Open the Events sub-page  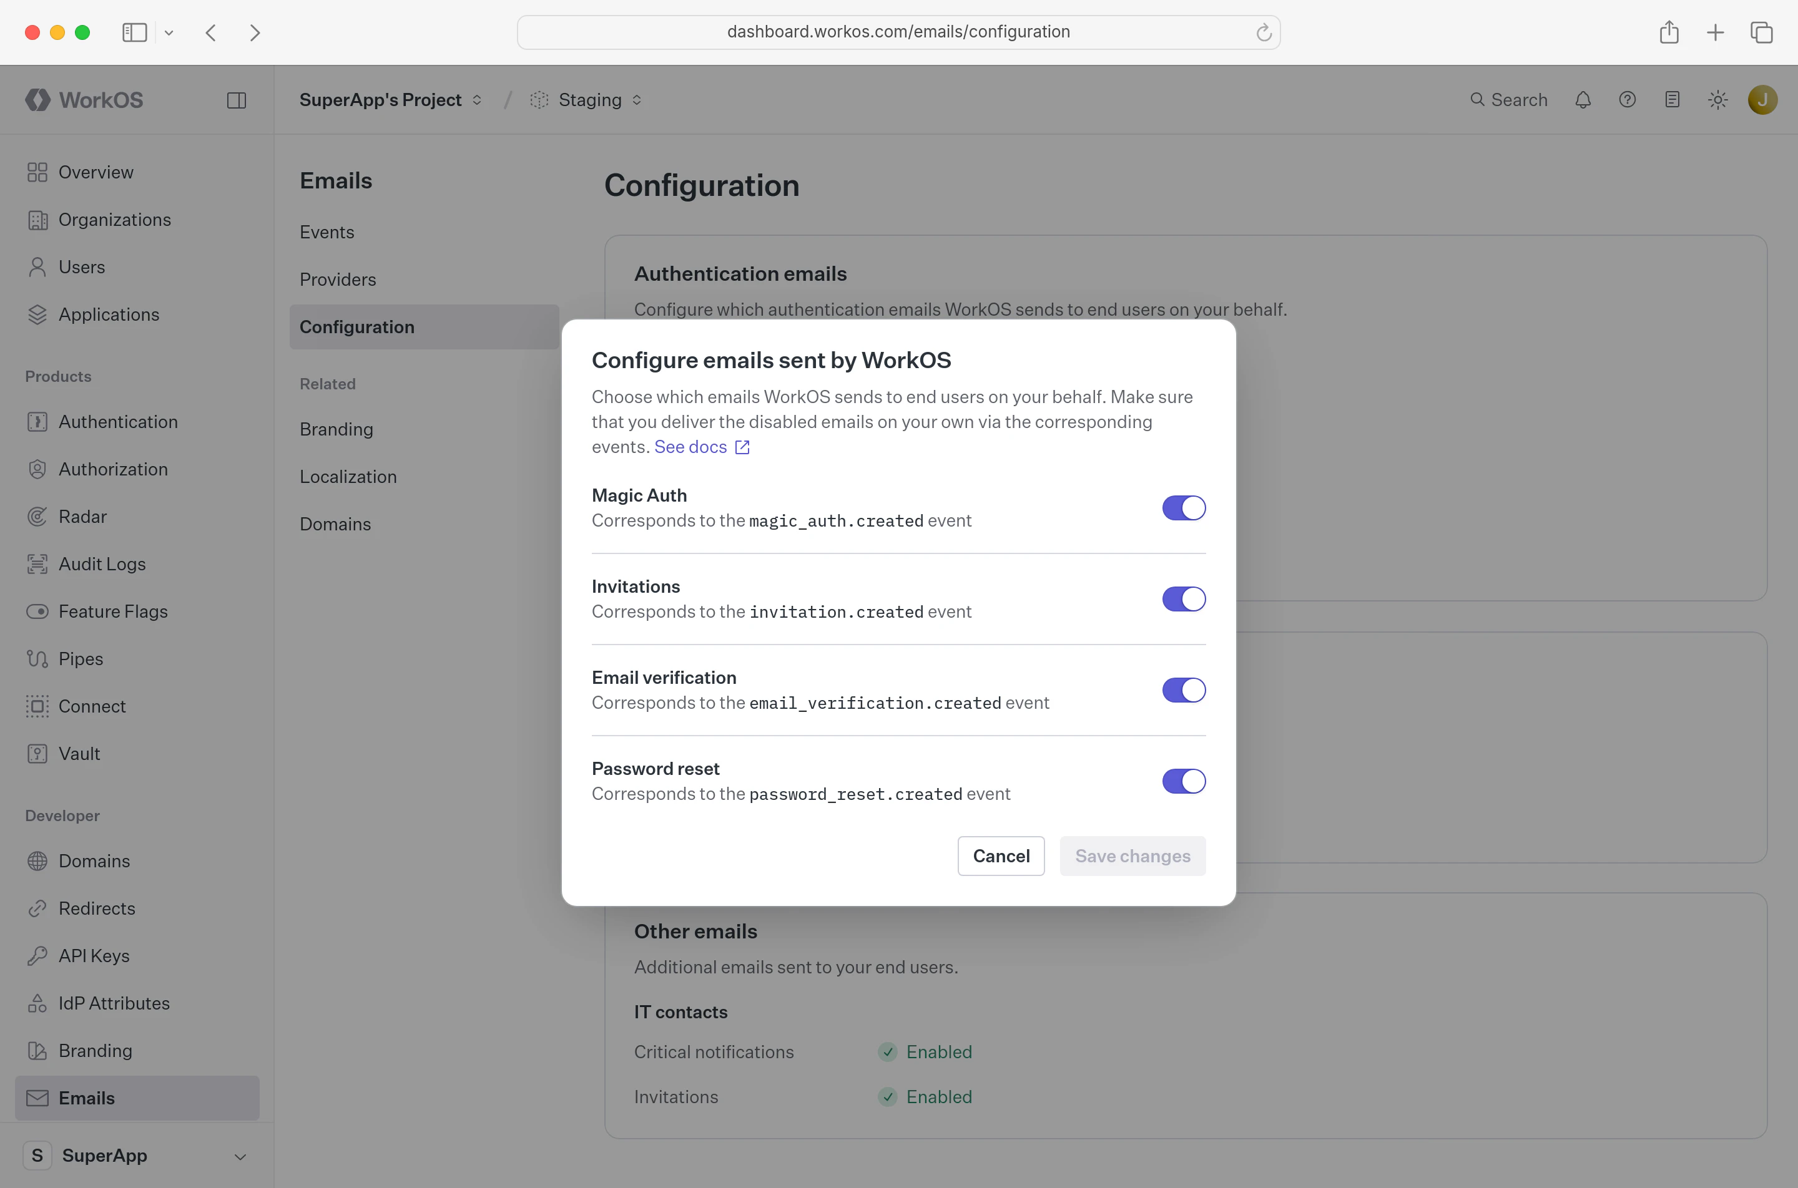[x=327, y=232]
